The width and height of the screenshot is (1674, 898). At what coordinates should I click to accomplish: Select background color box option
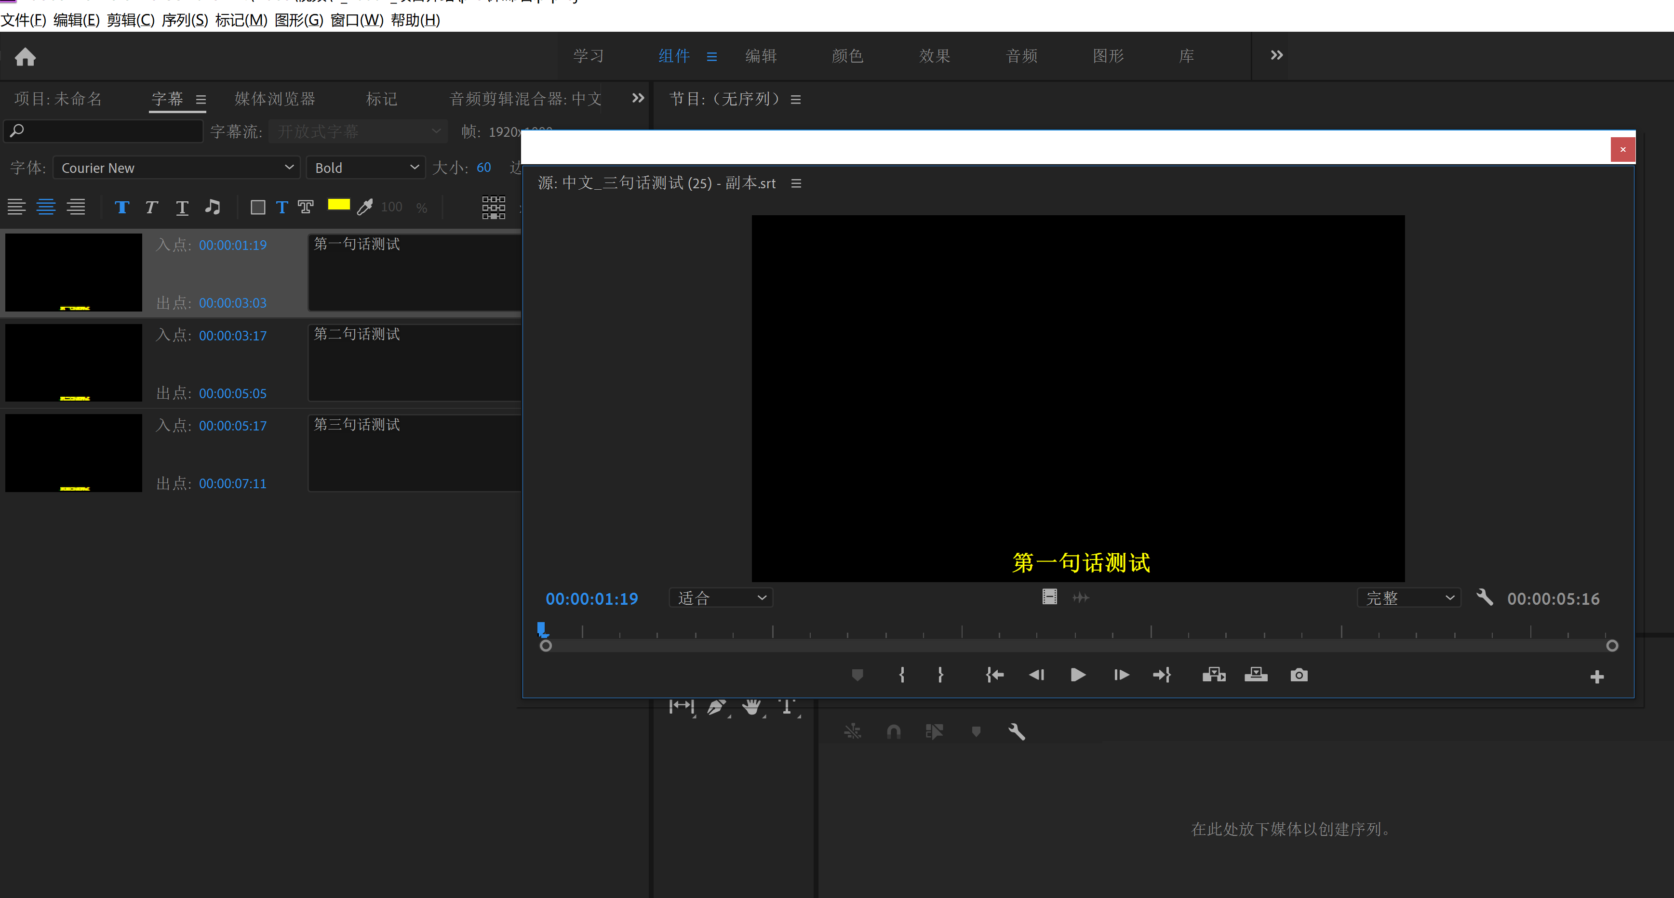tap(257, 208)
